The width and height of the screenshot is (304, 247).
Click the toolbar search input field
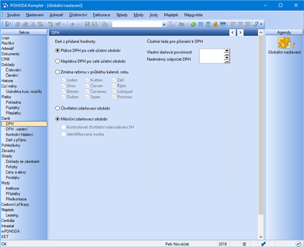click(x=137, y=24)
